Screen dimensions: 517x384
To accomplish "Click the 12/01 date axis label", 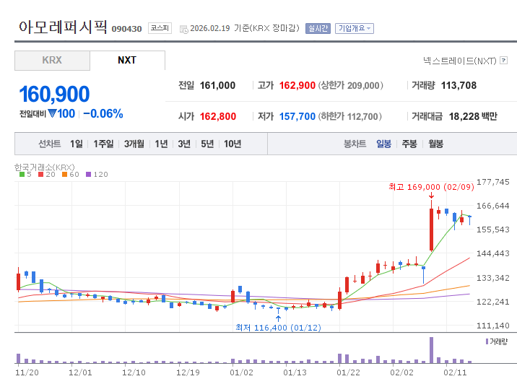I will pos(80,372).
